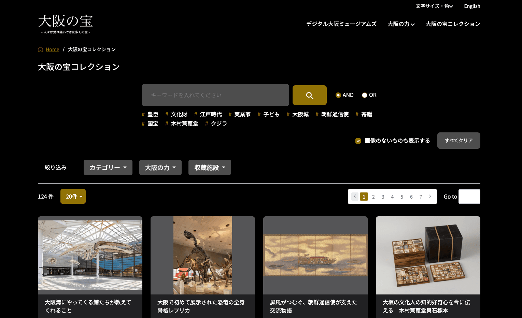Screen dimensions: 522x318
Task: Go to page 4 in pagination
Action: click(x=392, y=197)
